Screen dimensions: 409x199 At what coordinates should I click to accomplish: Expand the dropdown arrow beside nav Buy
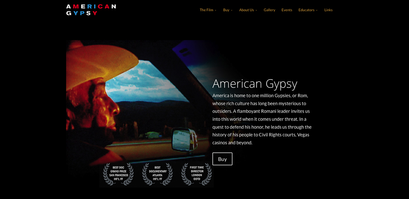tap(232, 10)
